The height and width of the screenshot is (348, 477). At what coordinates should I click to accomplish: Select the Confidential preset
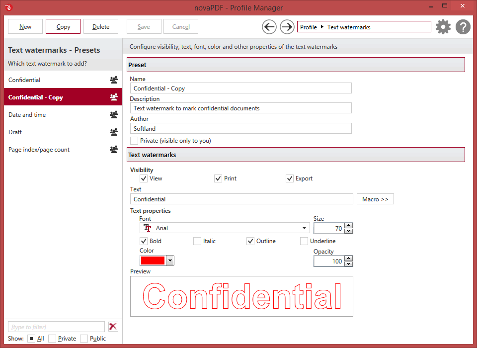click(x=63, y=80)
